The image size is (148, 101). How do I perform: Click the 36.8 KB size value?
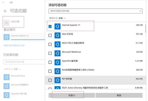pos(139,79)
